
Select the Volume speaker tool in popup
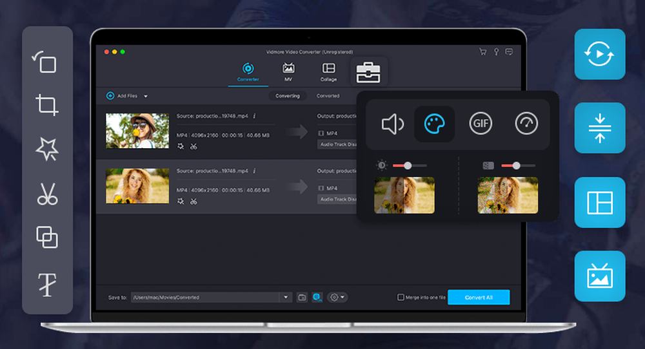(x=392, y=124)
